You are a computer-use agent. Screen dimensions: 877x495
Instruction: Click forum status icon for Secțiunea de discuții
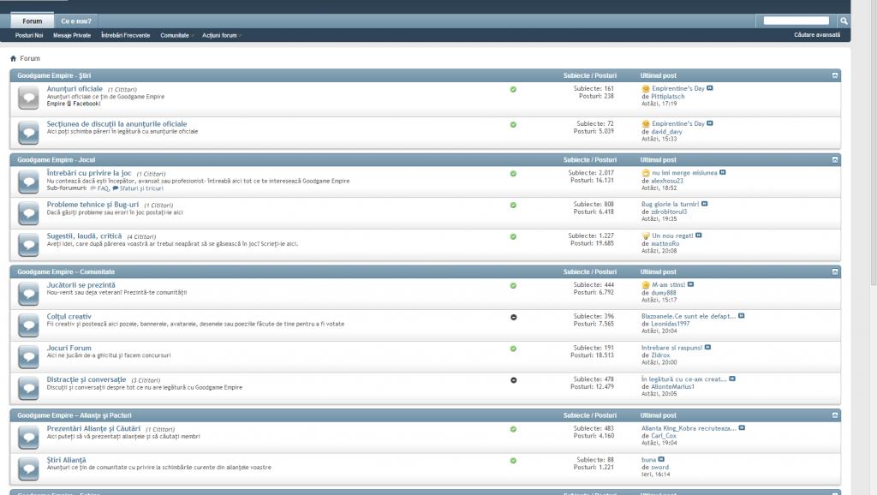(28, 133)
